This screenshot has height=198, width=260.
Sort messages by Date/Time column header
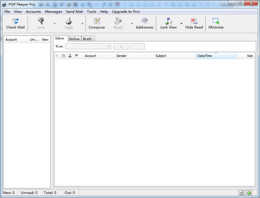(216, 56)
